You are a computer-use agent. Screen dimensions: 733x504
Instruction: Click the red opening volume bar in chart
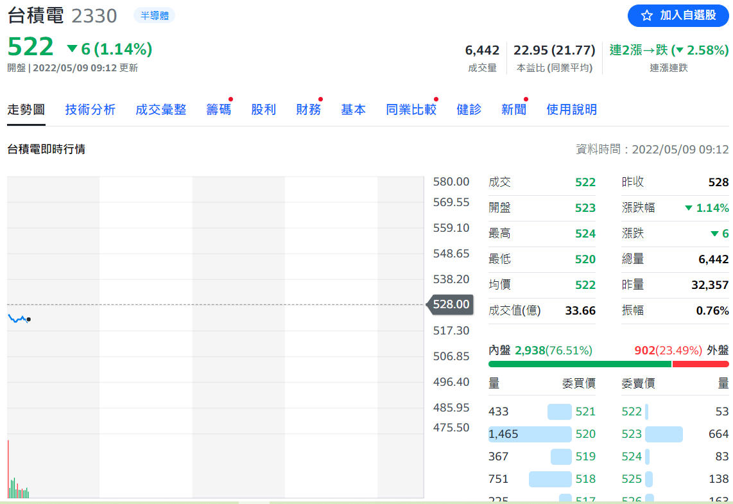pyautogui.click(x=8, y=469)
